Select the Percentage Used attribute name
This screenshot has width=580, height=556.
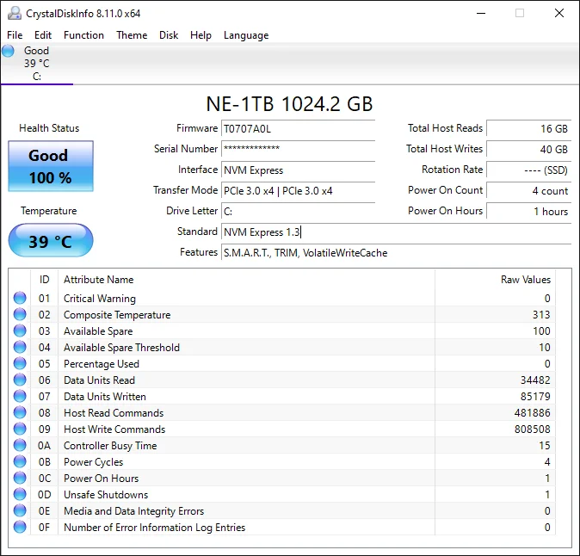pyautogui.click(x=102, y=364)
